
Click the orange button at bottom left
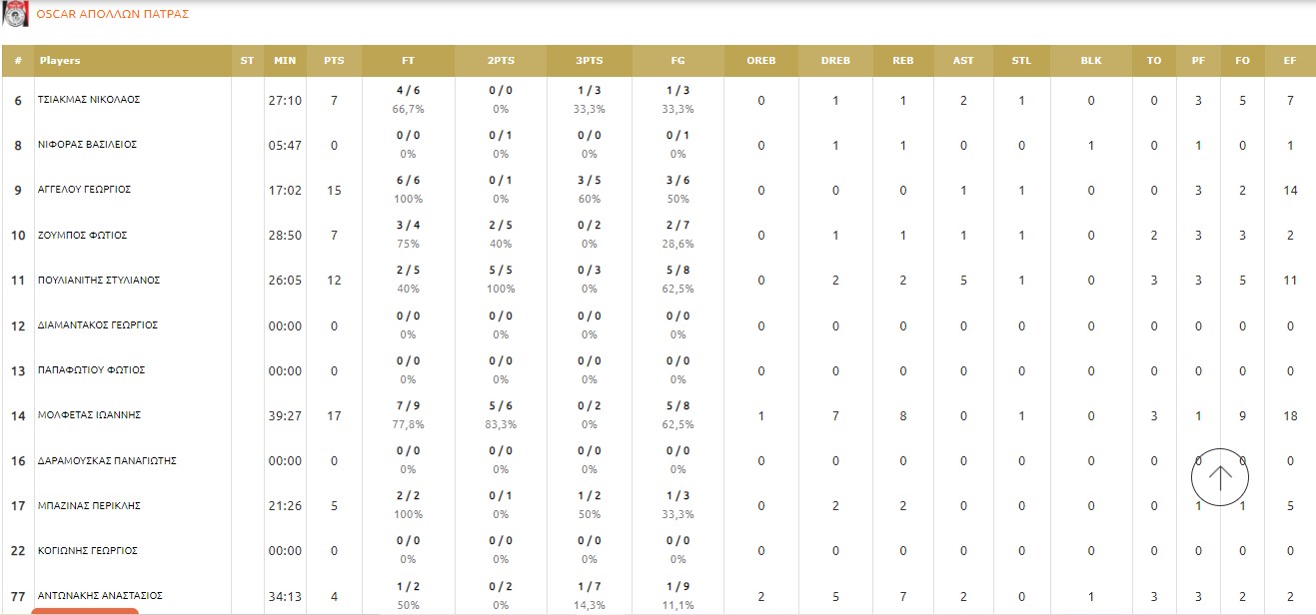pyautogui.click(x=85, y=610)
